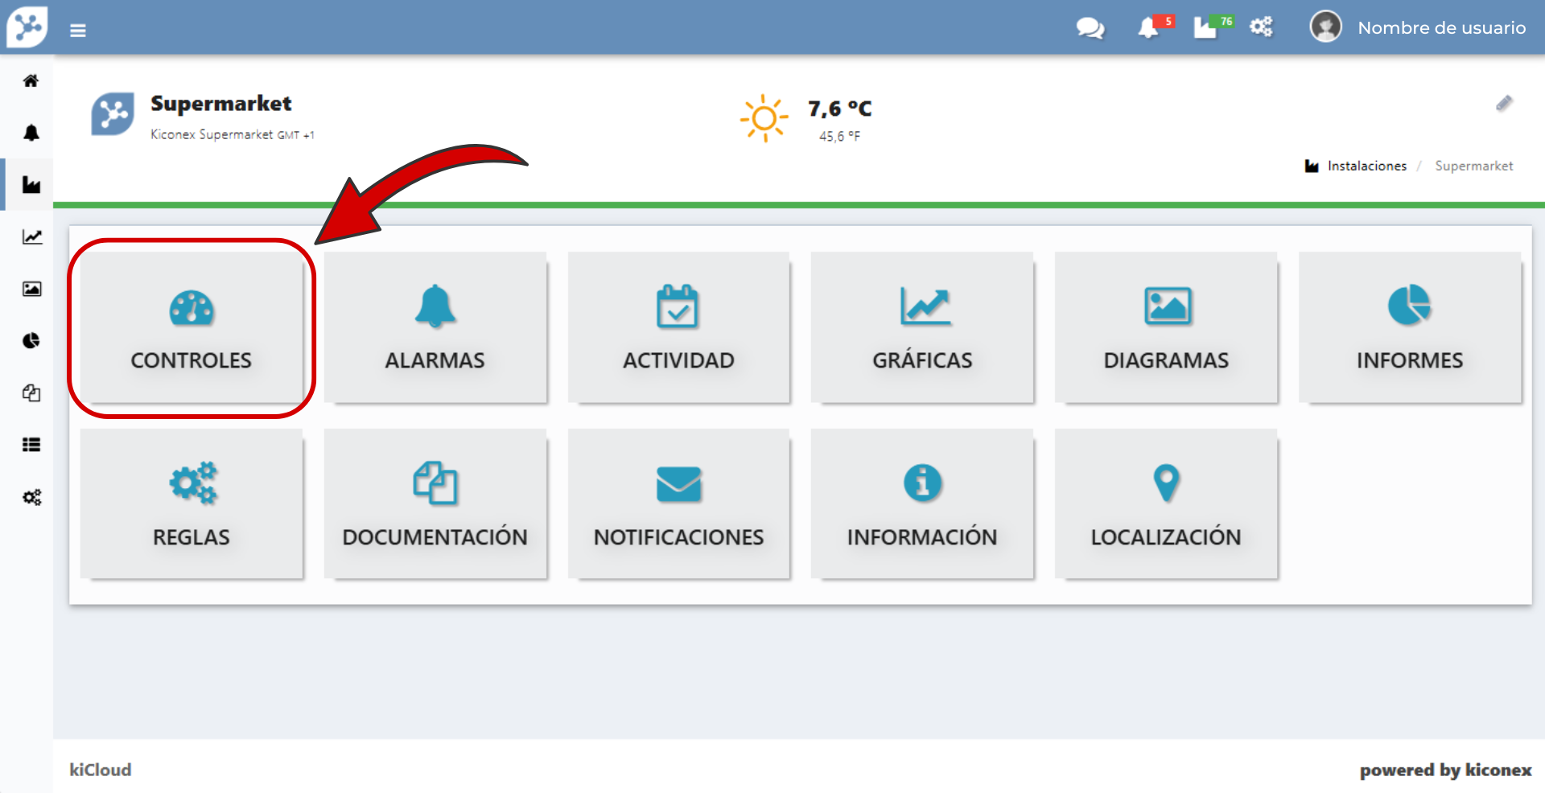Click the Instalaciones breadcrumb link

pyautogui.click(x=1366, y=166)
